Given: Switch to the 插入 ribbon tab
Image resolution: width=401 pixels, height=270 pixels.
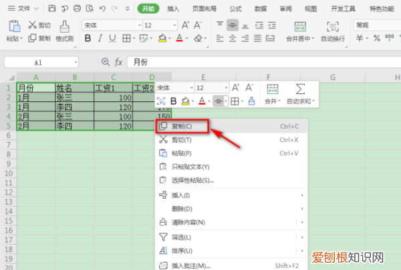Looking at the screenshot, I should (173, 9).
